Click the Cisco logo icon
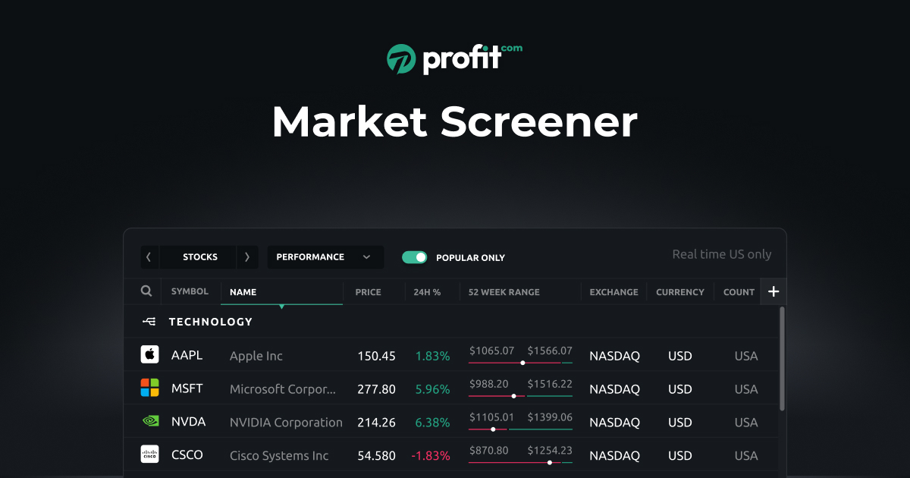The image size is (910, 478). [149, 454]
